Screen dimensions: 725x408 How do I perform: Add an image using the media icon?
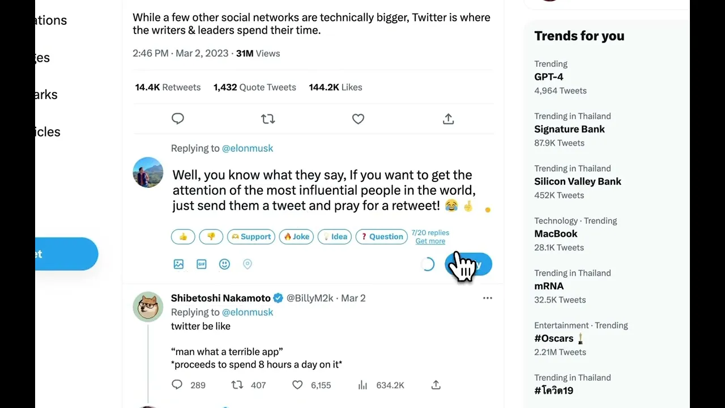178,264
